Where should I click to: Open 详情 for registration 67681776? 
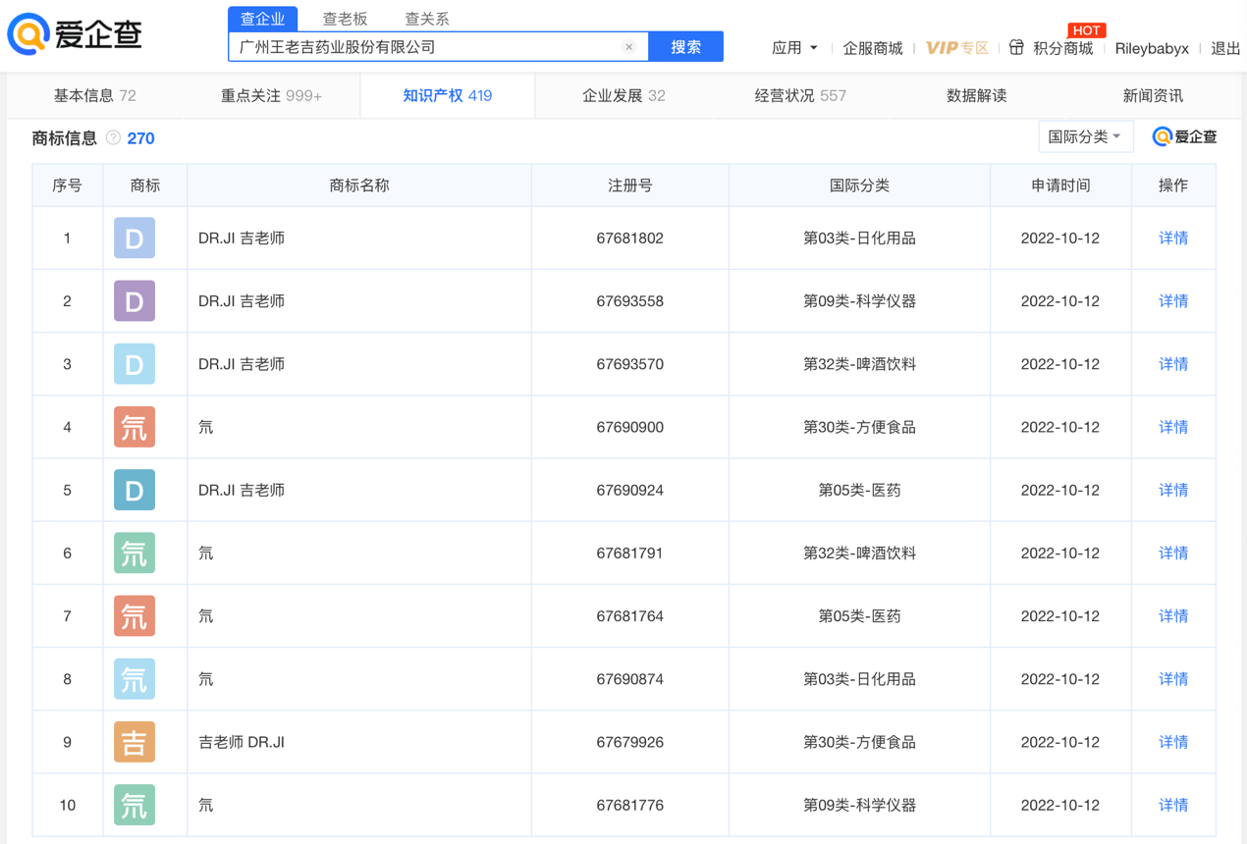click(x=1173, y=805)
